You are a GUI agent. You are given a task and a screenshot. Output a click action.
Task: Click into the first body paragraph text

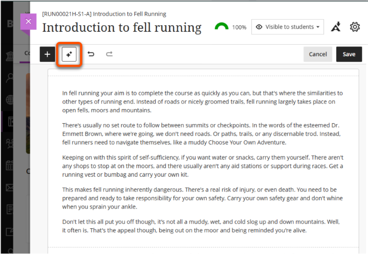[202, 102]
